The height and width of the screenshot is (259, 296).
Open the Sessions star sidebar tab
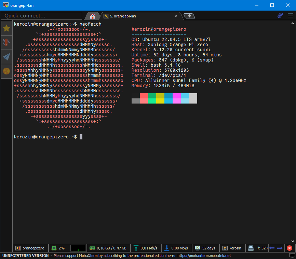pos(6,28)
